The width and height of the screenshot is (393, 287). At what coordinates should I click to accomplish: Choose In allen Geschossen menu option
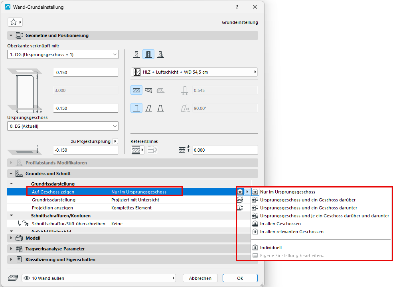pos(322,224)
